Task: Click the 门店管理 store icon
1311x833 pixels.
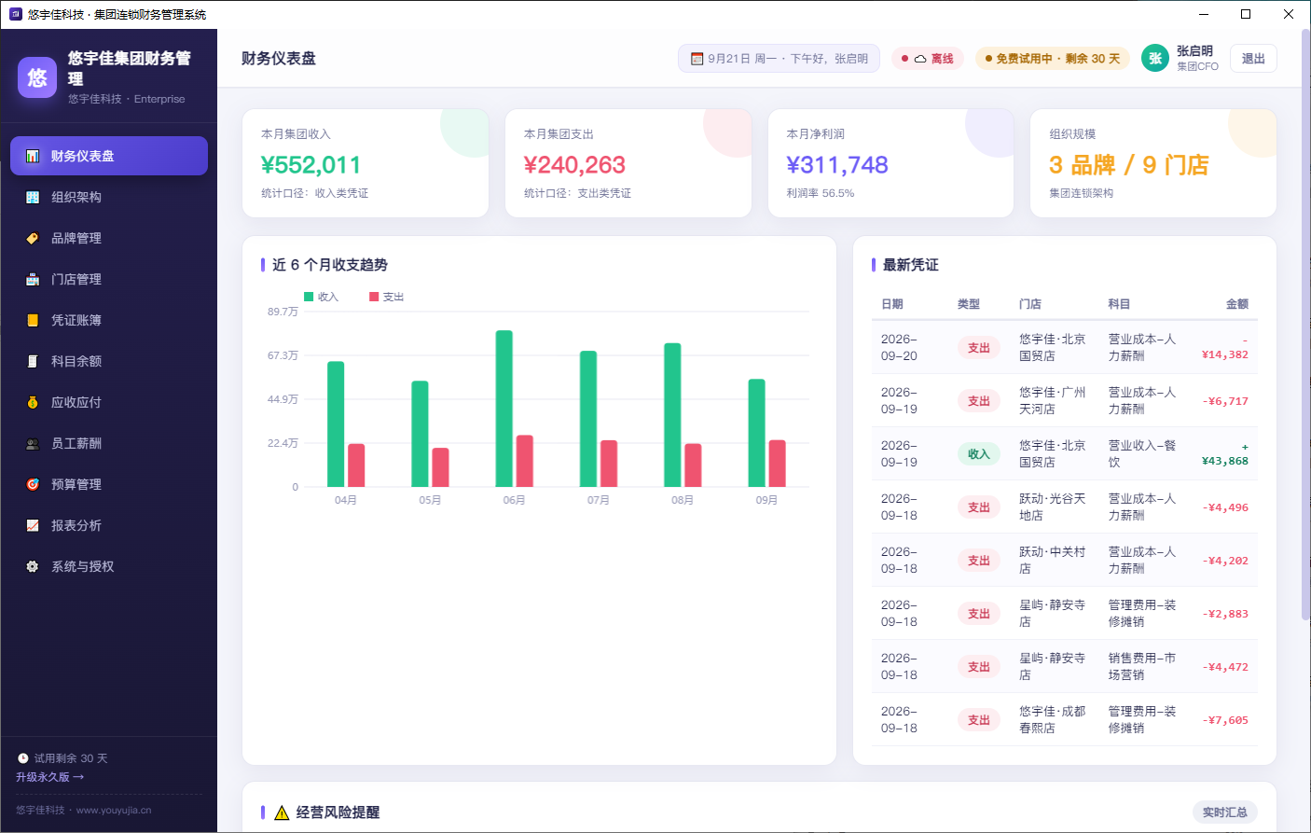Action: pyautogui.click(x=33, y=279)
